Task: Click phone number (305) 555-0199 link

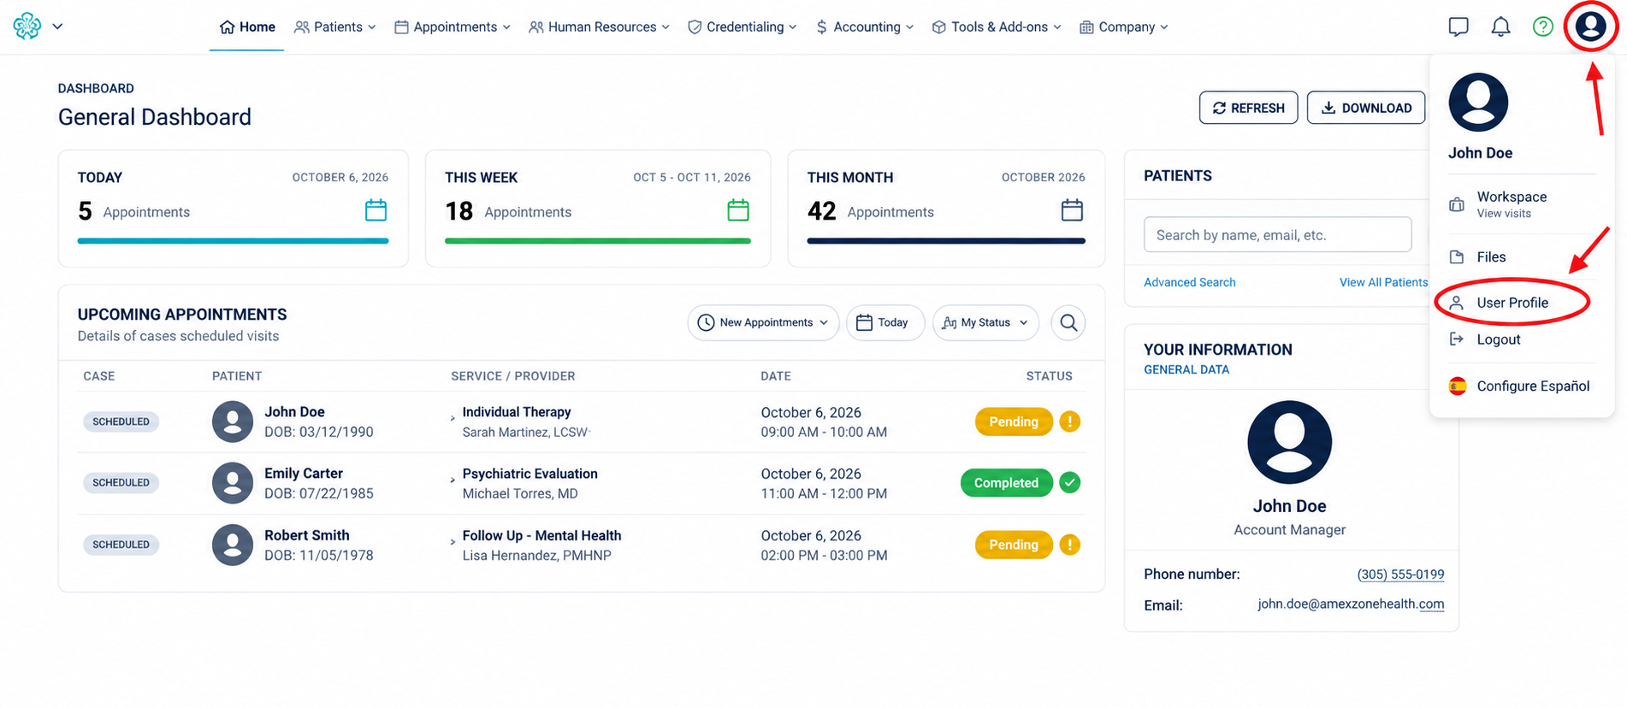Action: 1400,574
